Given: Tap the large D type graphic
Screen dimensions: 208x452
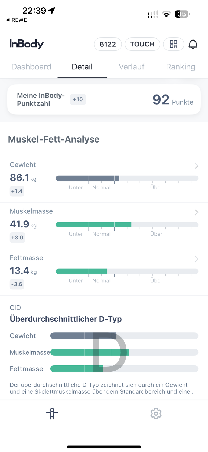Looking at the screenshot, I should (x=109, y=352).
